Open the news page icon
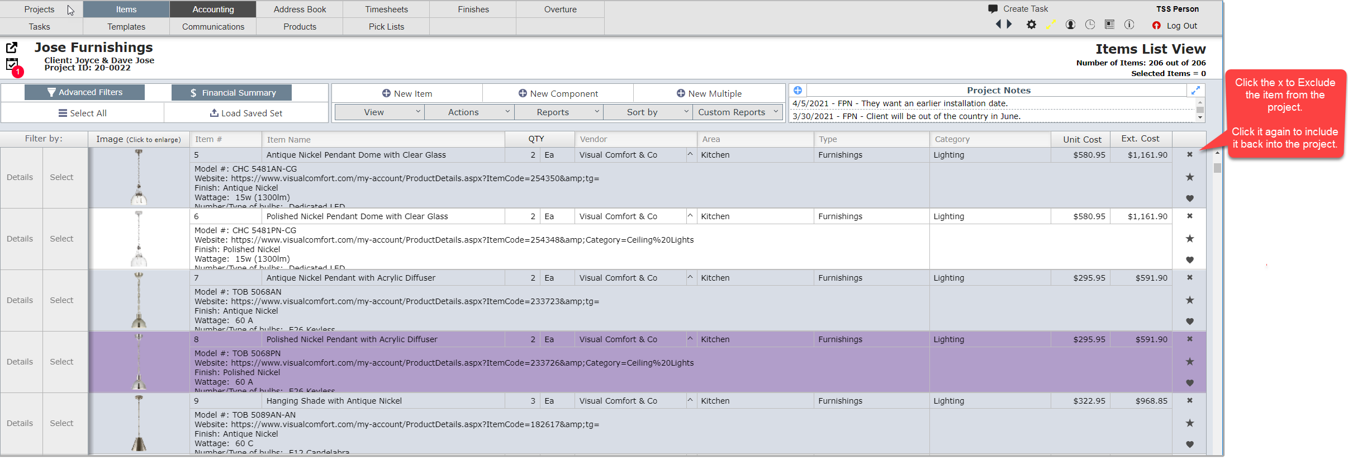 tap(1110, 25)
